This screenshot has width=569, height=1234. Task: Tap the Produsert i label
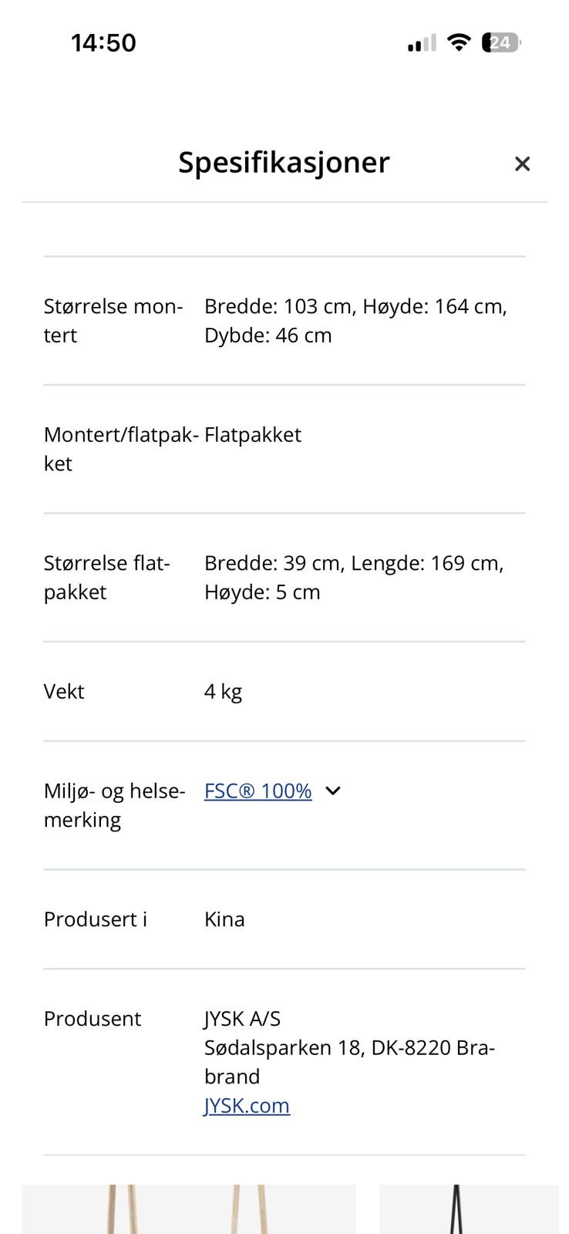[95, 919]
